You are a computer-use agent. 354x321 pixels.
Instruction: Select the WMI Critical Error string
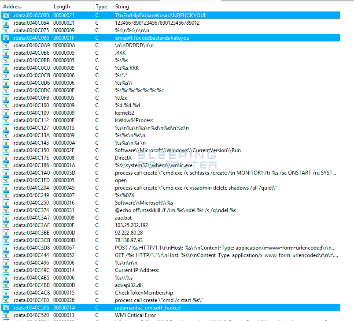pos(136,315)
